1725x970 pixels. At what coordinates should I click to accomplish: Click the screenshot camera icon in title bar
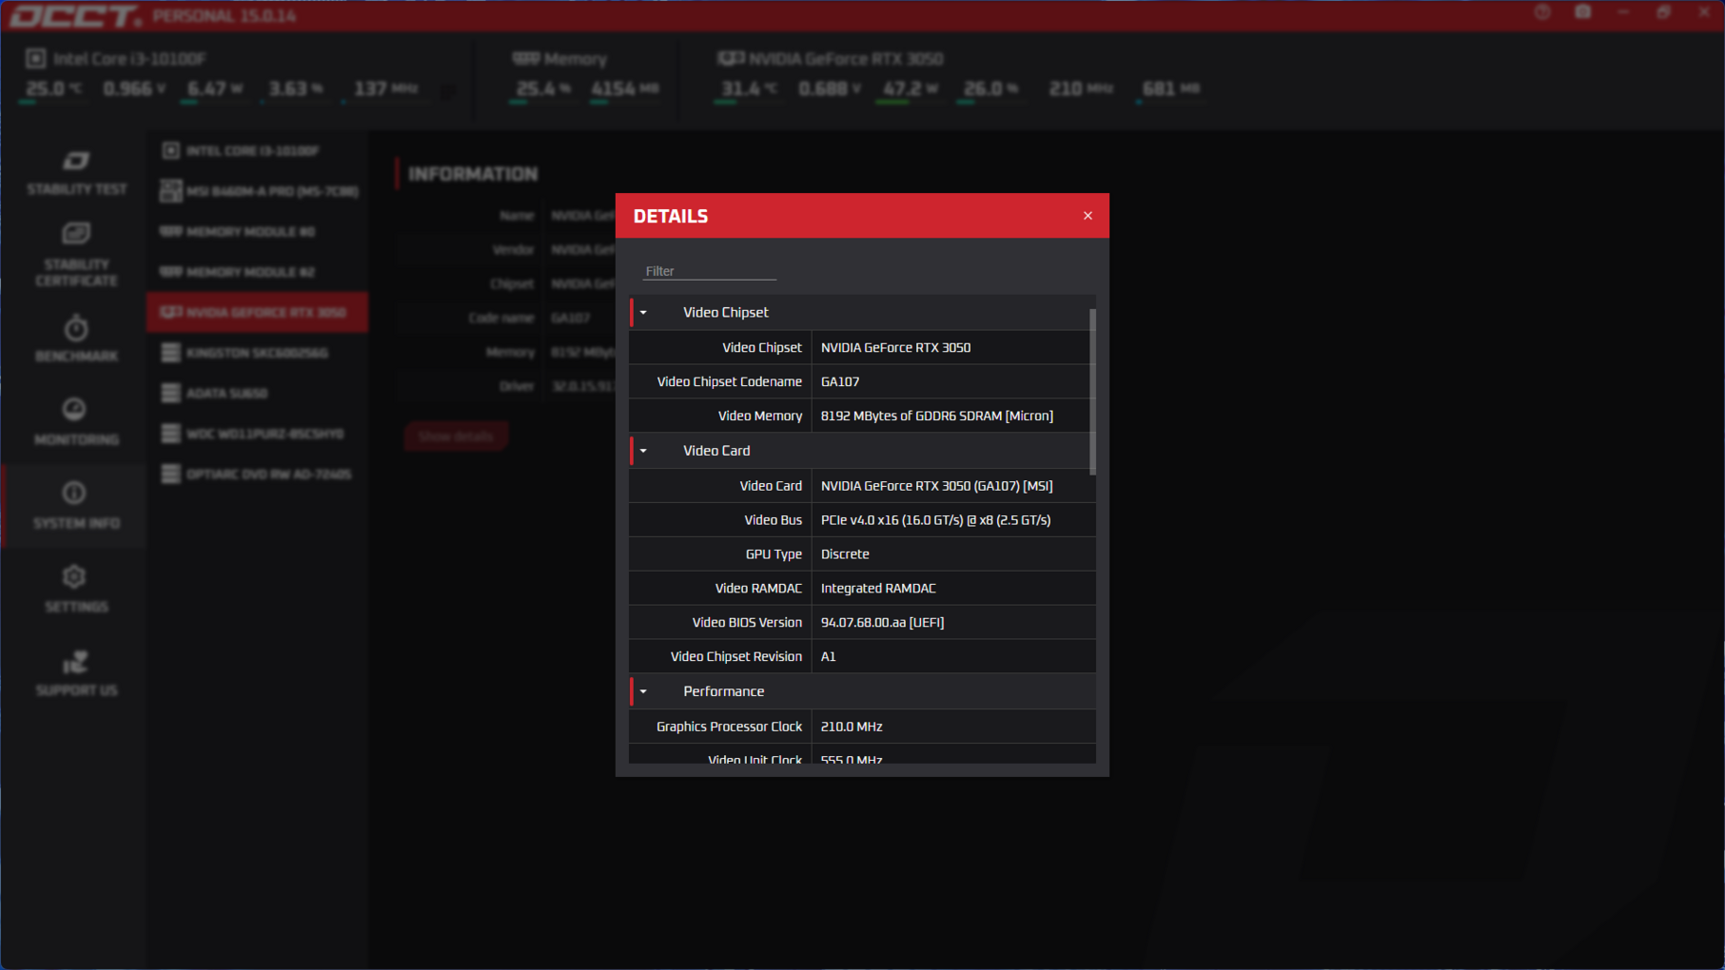tap(1583, 12)
